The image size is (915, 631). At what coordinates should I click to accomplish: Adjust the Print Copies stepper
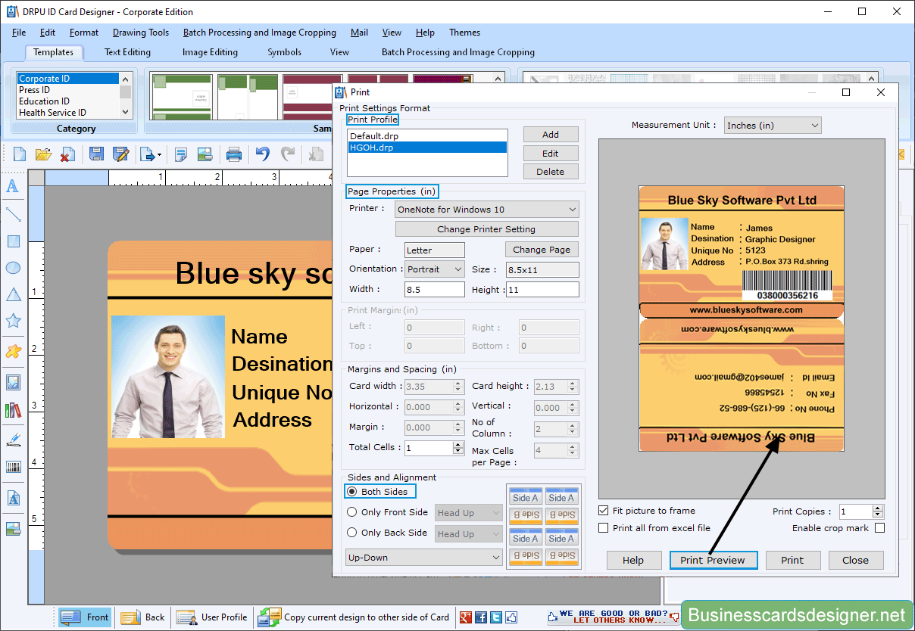878,512
